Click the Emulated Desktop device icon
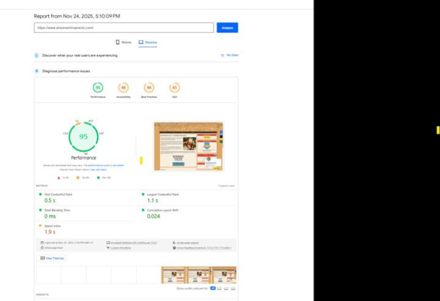440x301 pixels. [x=108, y=243]
